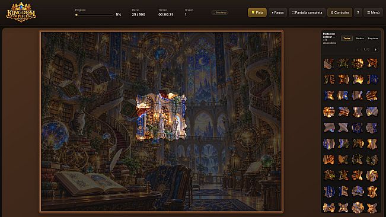The height and width of the screenshot is (217, 386).
Task: Click the Kingdom of Pieces logo
Action: pyautogui.click(x=21, y=12)
